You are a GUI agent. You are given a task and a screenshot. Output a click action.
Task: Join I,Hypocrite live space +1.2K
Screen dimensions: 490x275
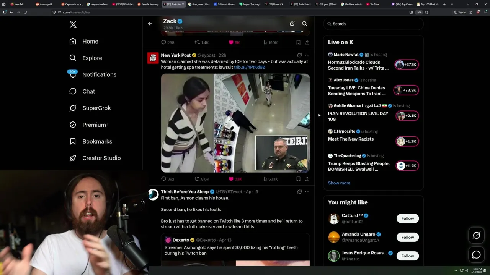[407, 141]
